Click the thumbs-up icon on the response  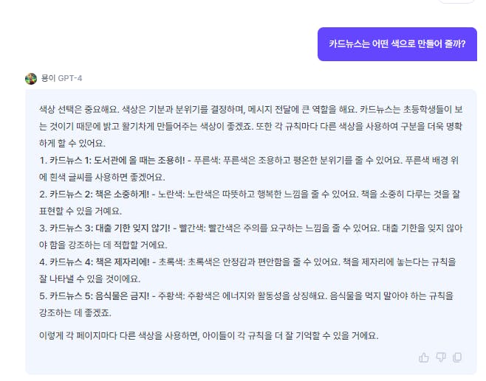point(424,357)
